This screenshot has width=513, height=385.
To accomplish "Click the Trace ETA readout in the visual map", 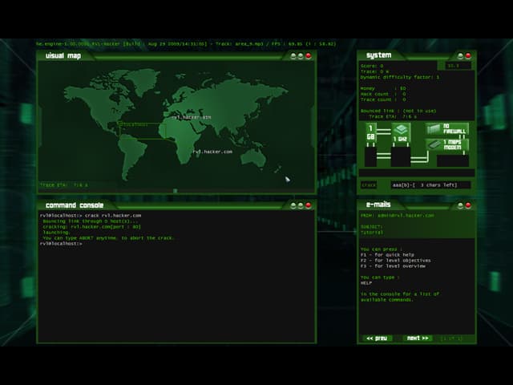I will coord(64,185).
